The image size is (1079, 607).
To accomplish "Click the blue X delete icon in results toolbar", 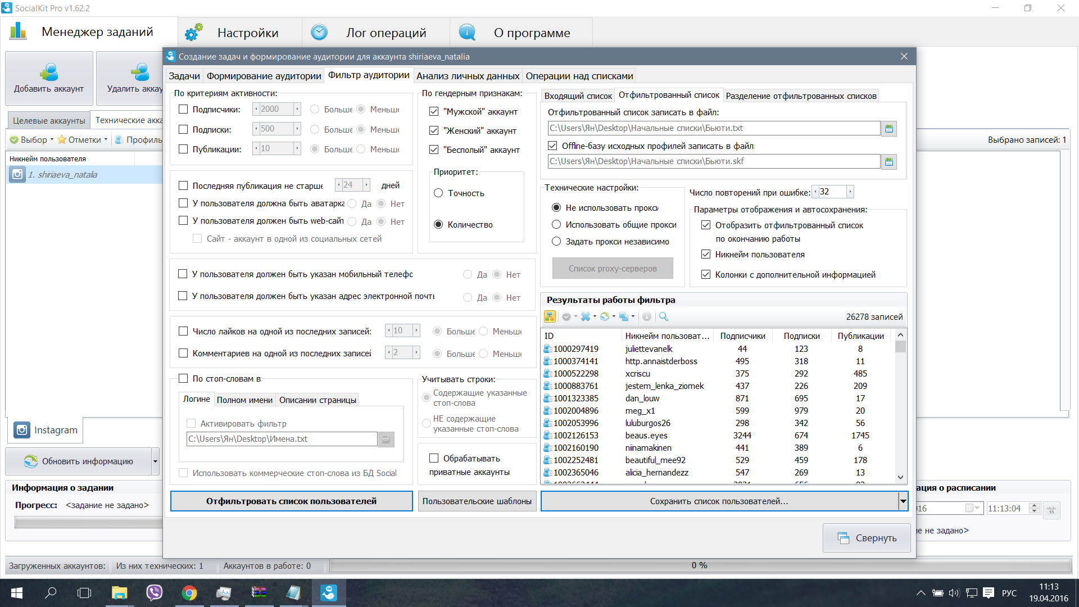I will click(x=586, y=317).
